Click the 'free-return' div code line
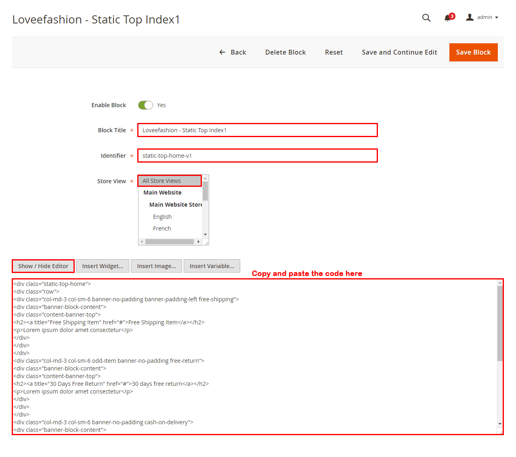 [109, 361]
